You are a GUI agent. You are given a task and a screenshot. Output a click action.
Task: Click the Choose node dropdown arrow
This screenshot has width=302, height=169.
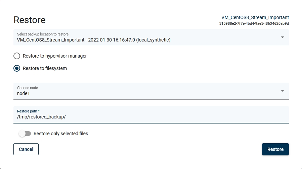[282, 91]
